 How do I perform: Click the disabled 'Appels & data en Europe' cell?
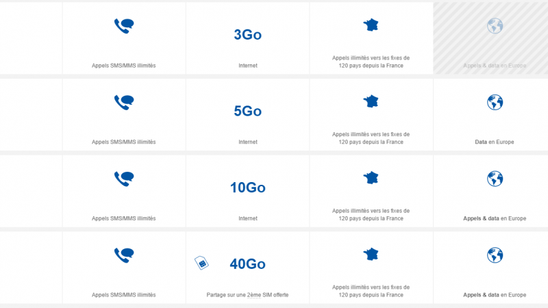click(495, 66)
